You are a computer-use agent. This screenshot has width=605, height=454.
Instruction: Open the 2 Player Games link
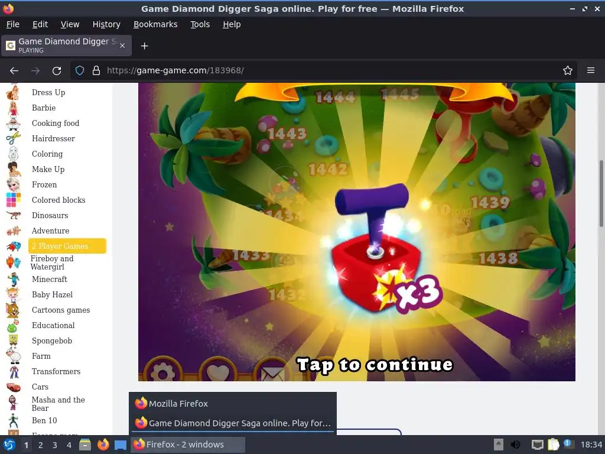point(67,247)
